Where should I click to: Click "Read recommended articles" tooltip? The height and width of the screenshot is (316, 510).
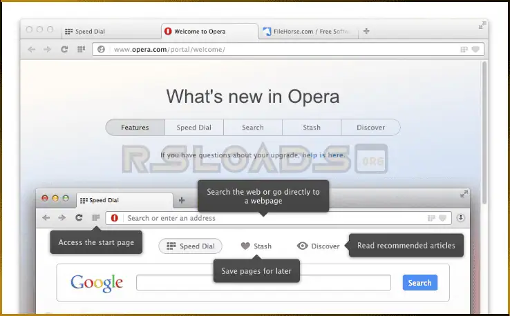406,246
